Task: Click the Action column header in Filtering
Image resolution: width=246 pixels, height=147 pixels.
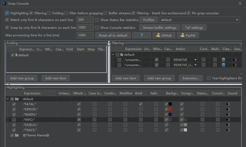Action: coord(180,49)
